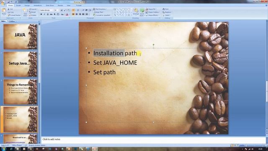Screen dimensions: 268x151
Task: Delete the current slide
Action: [33, 15]
